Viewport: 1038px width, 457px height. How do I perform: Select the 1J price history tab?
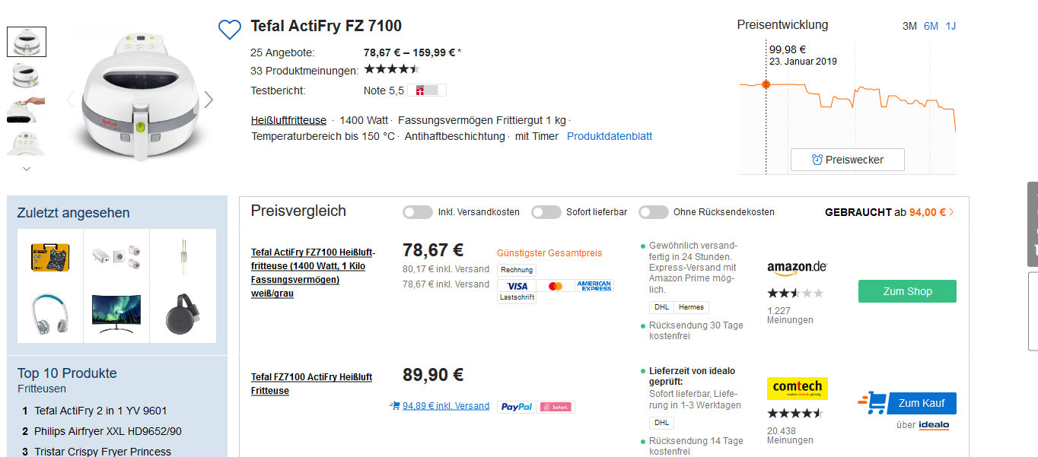point(950,26)
